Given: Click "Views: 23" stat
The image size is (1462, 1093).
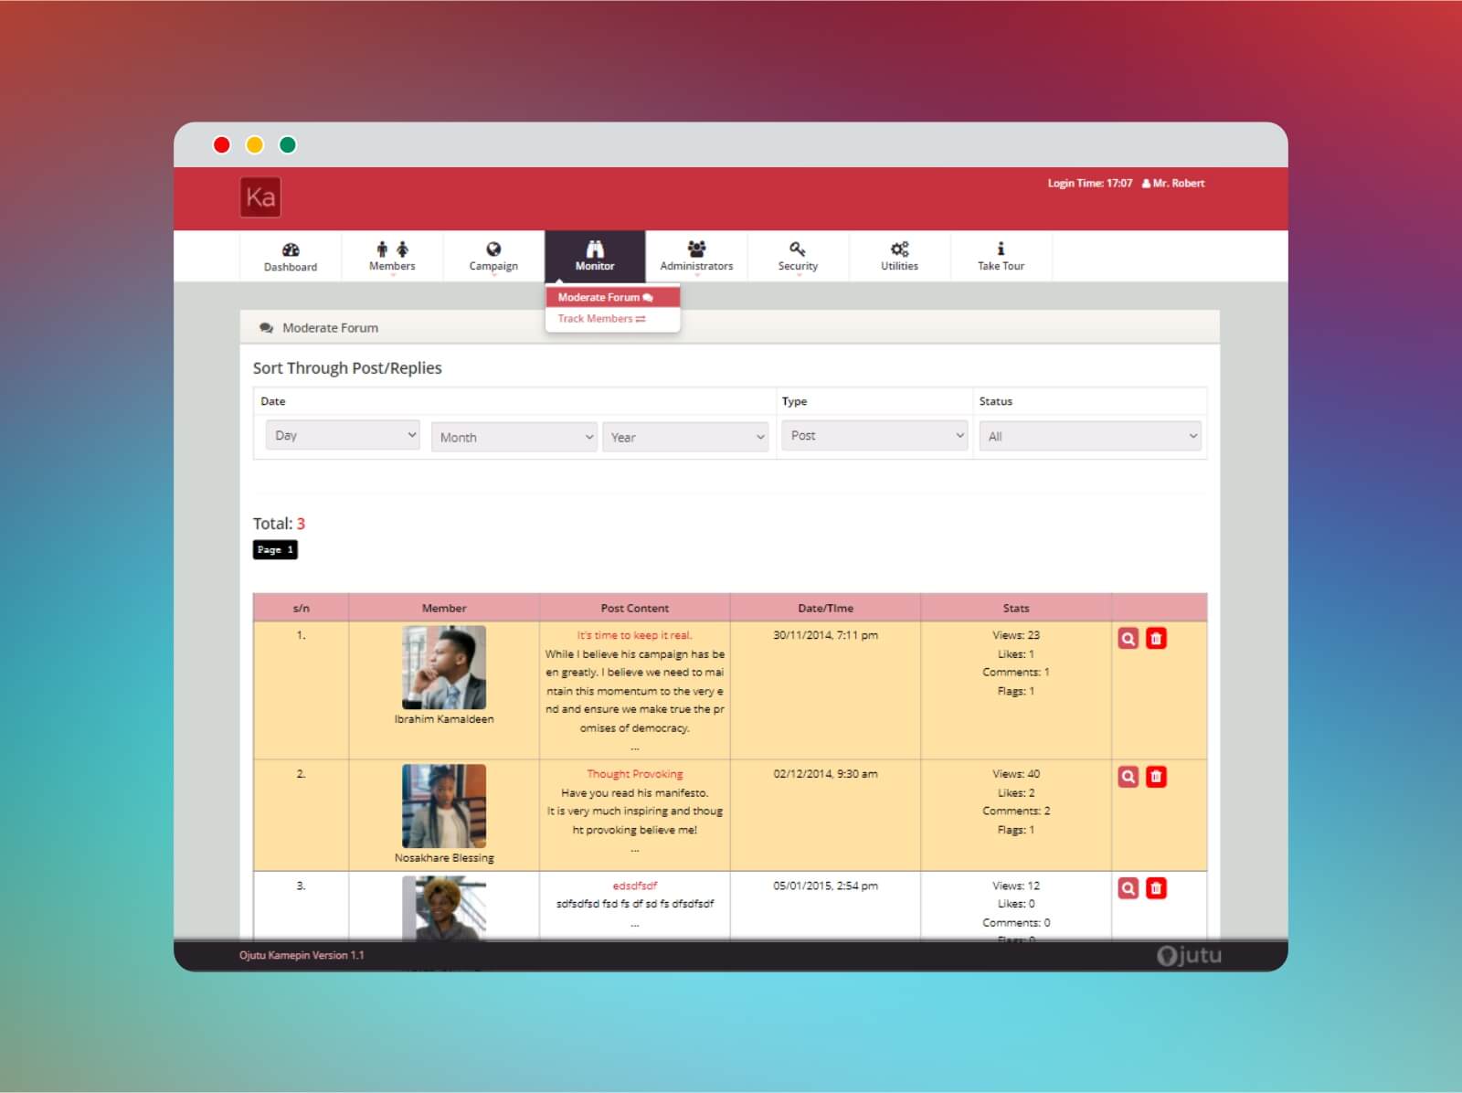Looking at the screenshot, I should point(1016,635).
